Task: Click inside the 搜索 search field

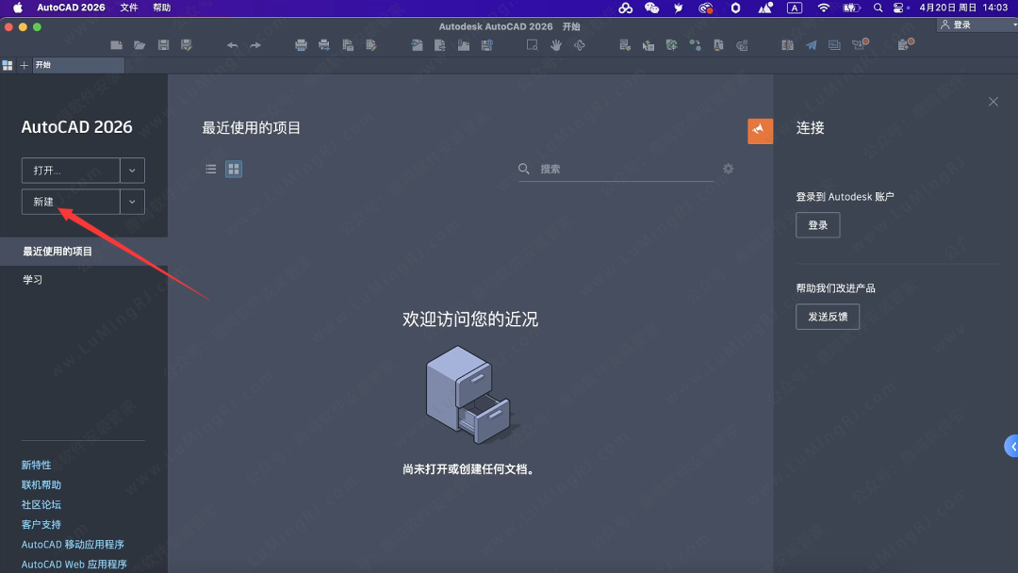Action: pyautogui.click(x=613, y=170)
